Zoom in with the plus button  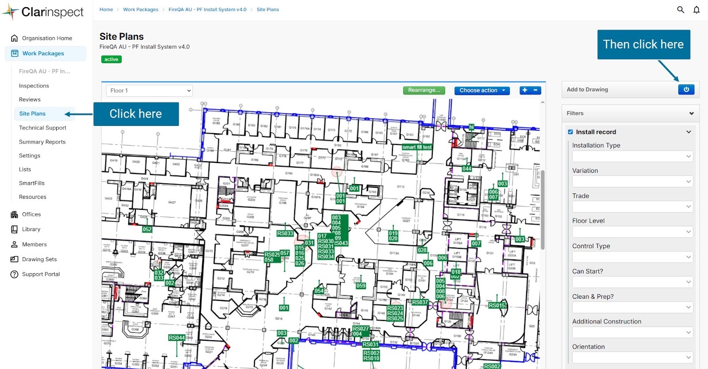pyautogui.click(x=525, y=90)
